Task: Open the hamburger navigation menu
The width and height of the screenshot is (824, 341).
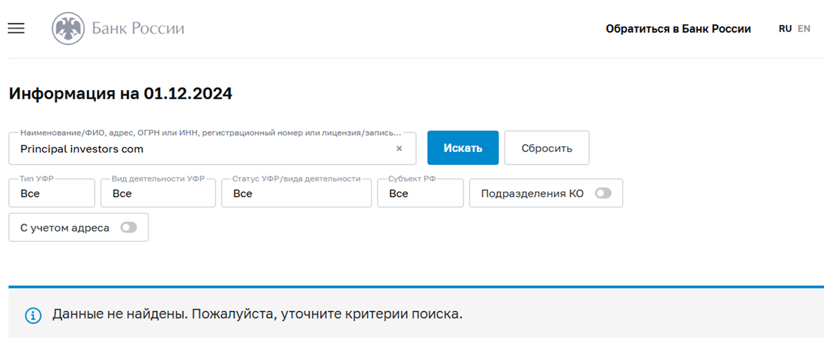Action: [16, 28]
